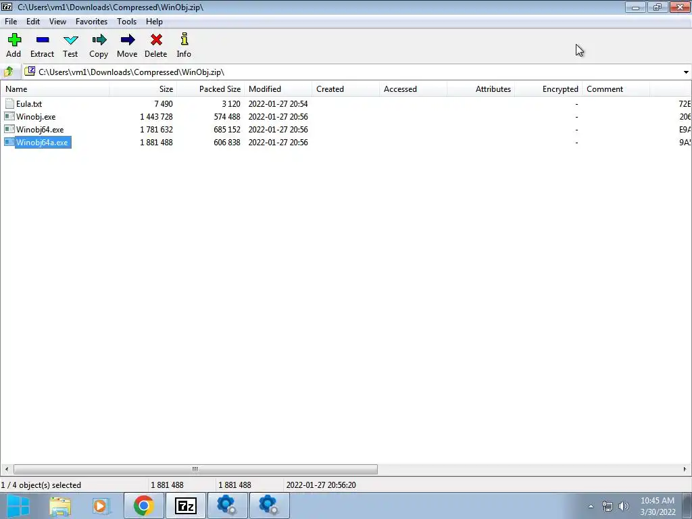The image size is (692, 519).
Task: Click packed size value 685 152
Action: coord(227,129)
